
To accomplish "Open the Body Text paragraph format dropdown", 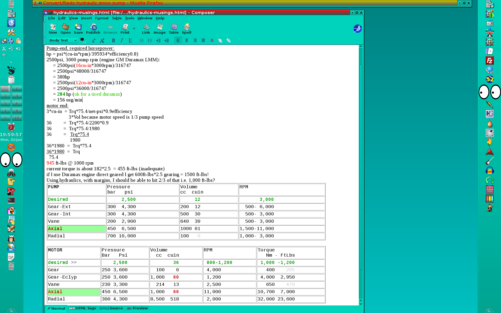I will pos(63,40).
